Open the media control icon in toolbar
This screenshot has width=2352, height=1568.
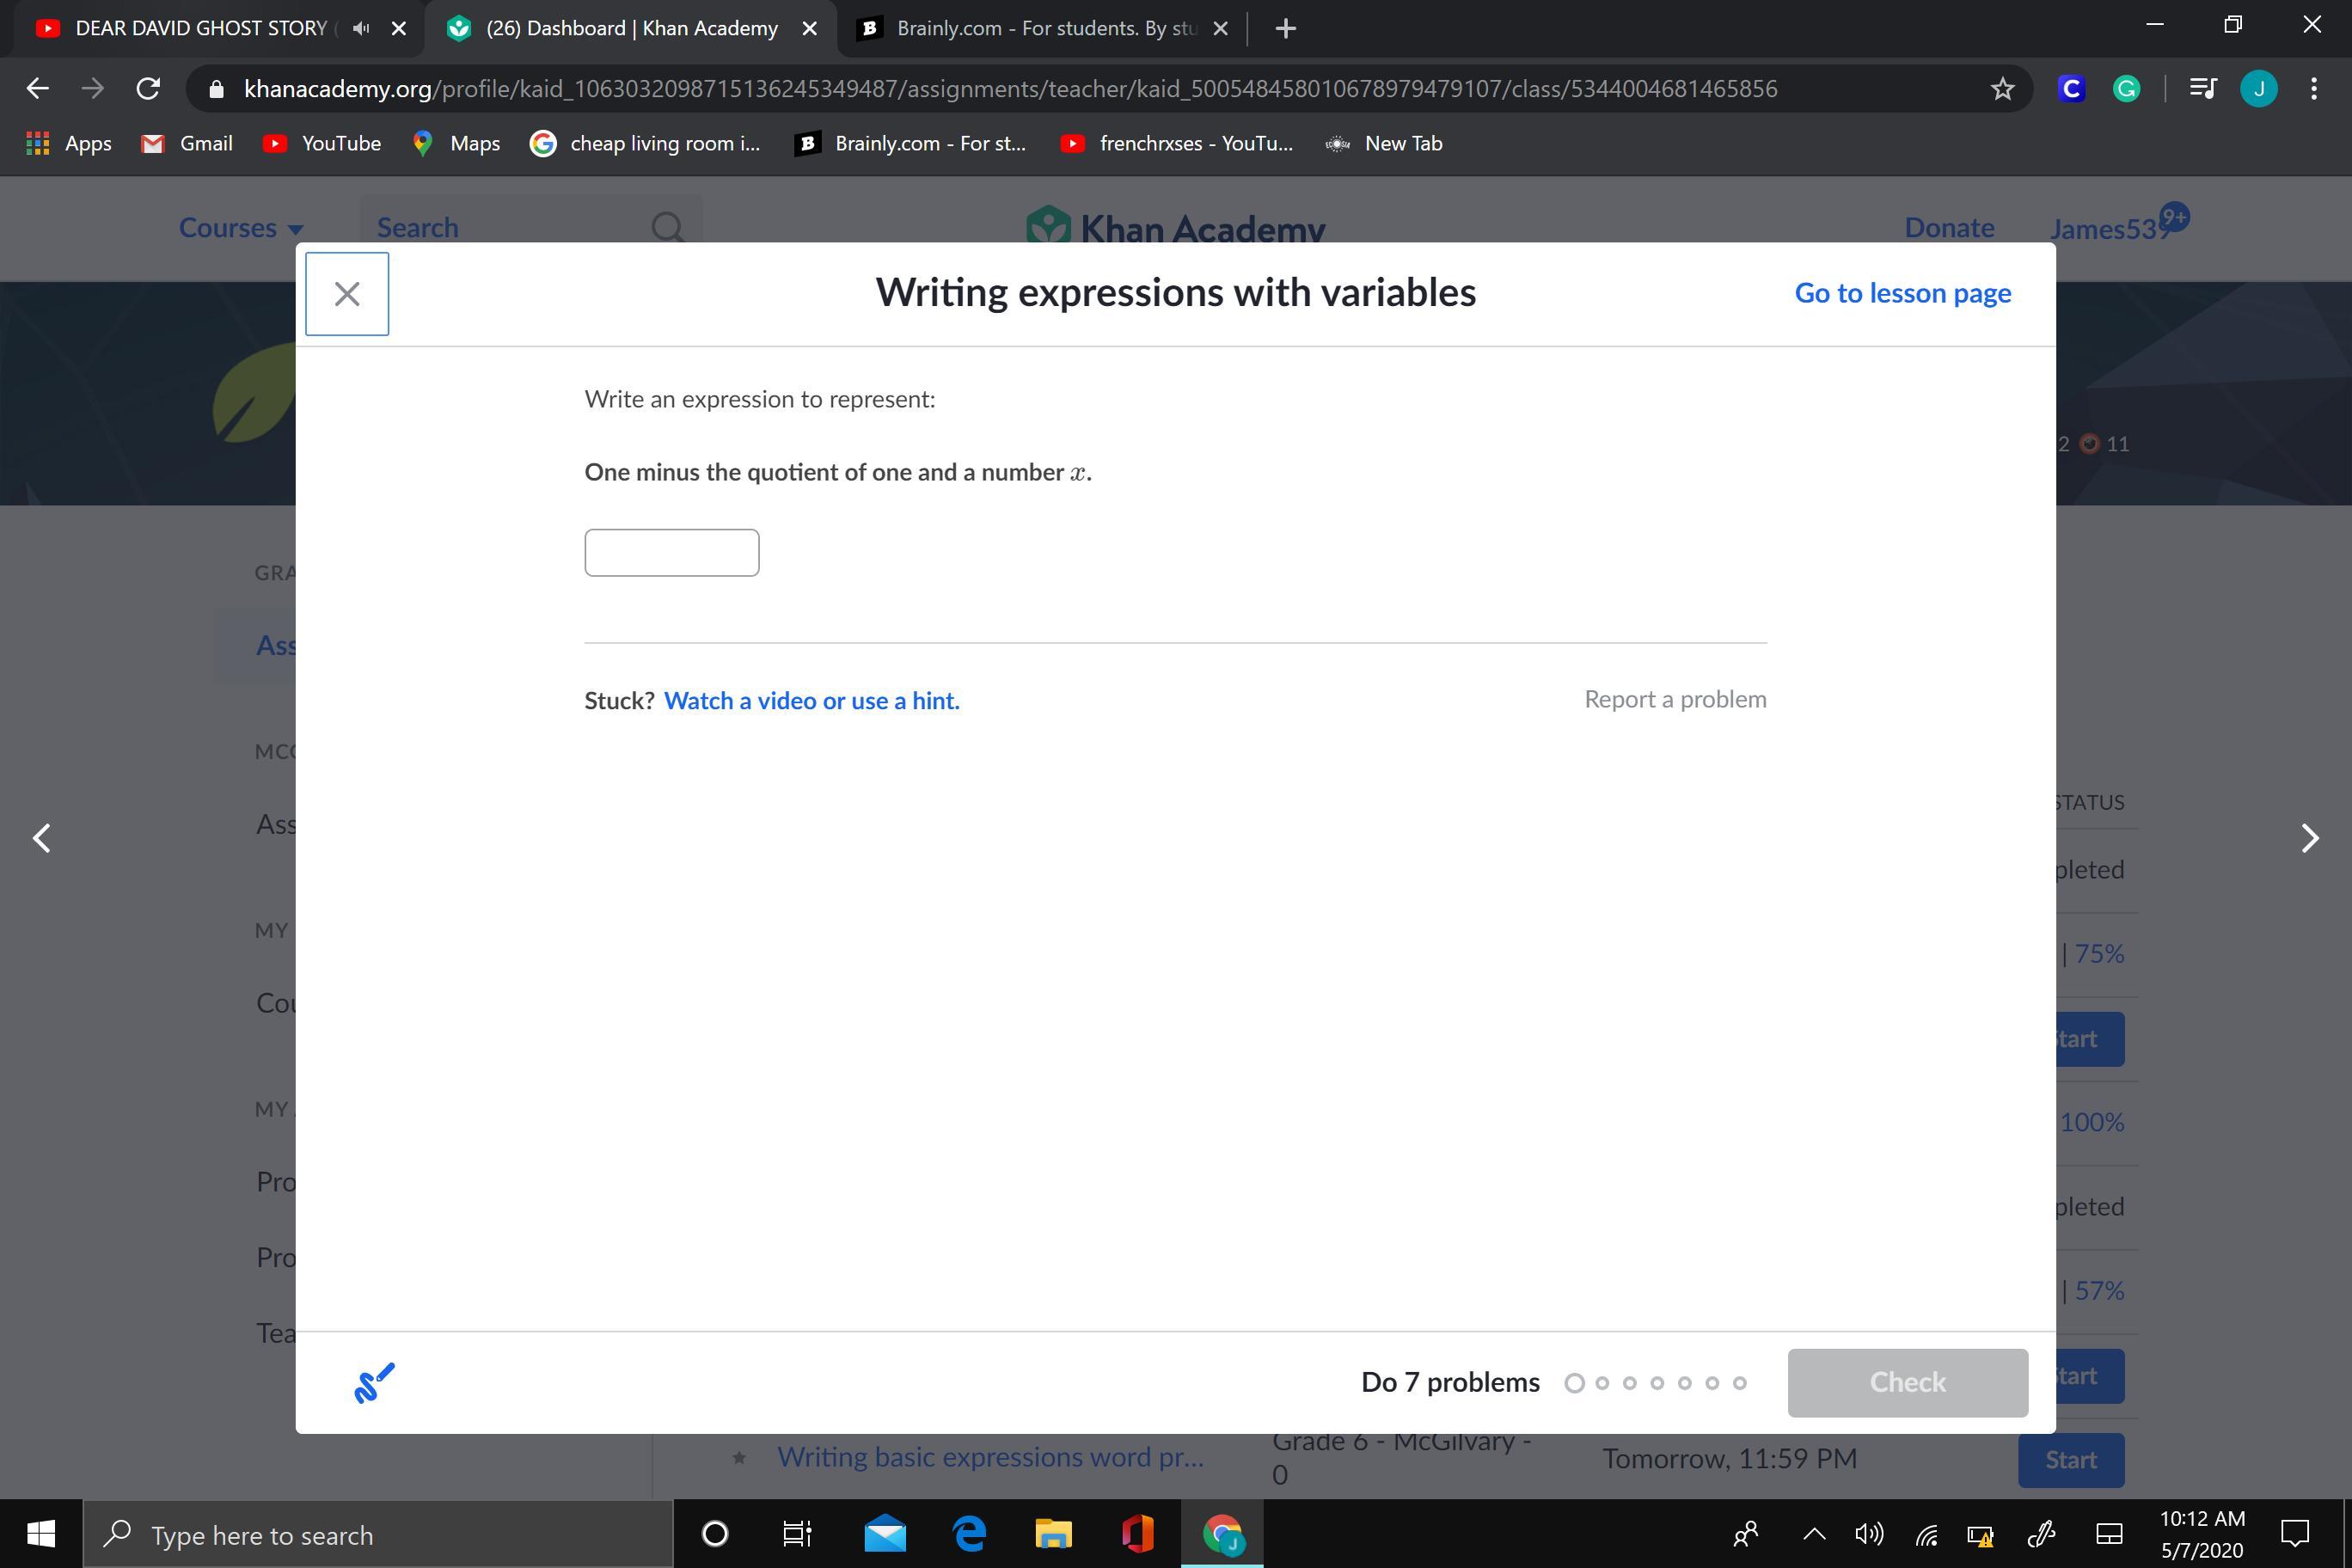tap(2202, 89)
